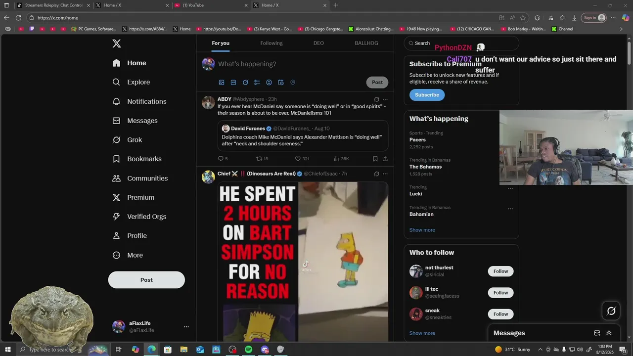This screenshot has height=356, width=633.
Task: Compose new message in Messages drawer
Action: 597,333
